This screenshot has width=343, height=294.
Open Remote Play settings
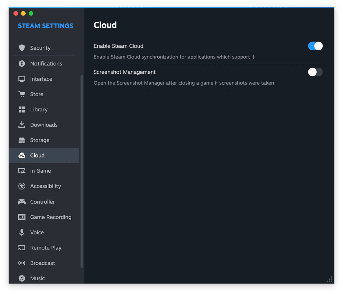[46, 248]
